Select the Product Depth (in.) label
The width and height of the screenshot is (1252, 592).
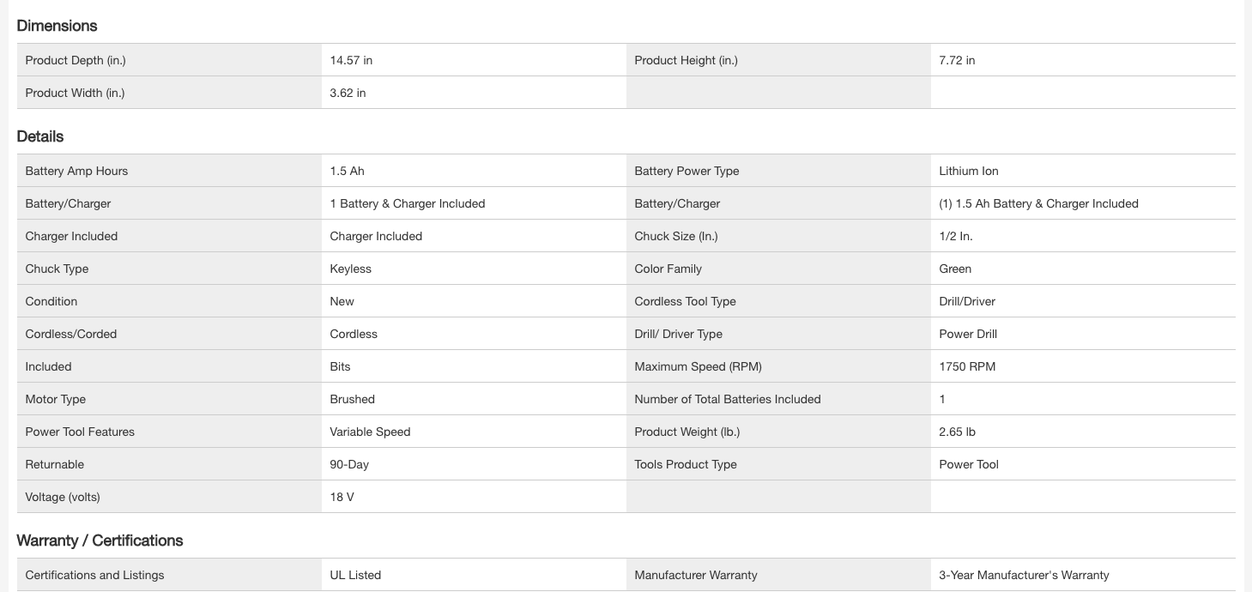(x=76, y=60)
